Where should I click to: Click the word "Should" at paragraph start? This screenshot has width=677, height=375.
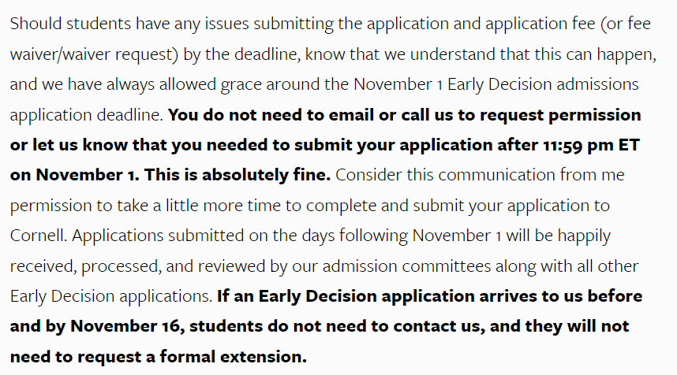click(35, 23)
